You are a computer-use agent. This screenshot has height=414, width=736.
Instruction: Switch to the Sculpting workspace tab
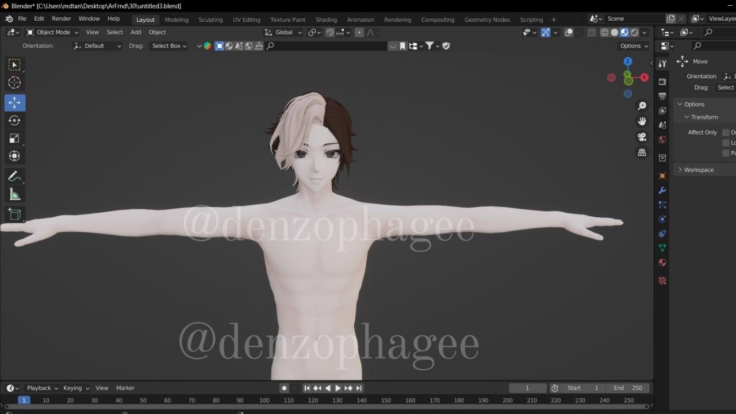click(x=210, y=20)
